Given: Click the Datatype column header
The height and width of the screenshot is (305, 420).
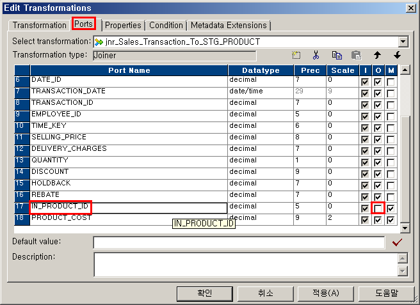Looking at the screenshot, I should point(261,70).
